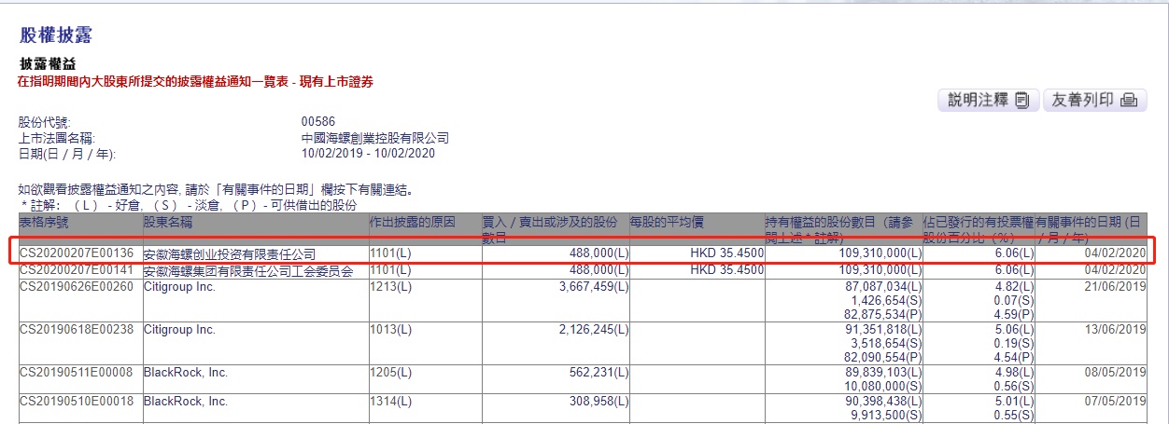Screen dimensions: 1169x424
Task: Click the 友善列印 print button
Action: [x=1093, y=101]
